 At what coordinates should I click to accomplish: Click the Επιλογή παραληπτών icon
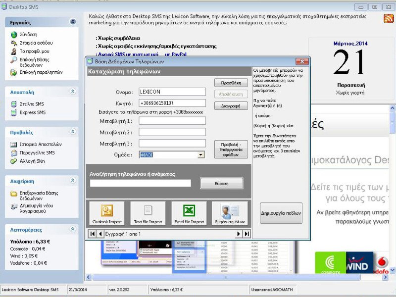(14, 72)
